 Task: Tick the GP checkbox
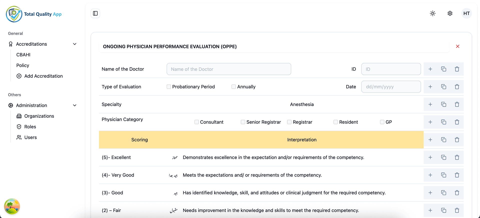[x=382, y=122]
